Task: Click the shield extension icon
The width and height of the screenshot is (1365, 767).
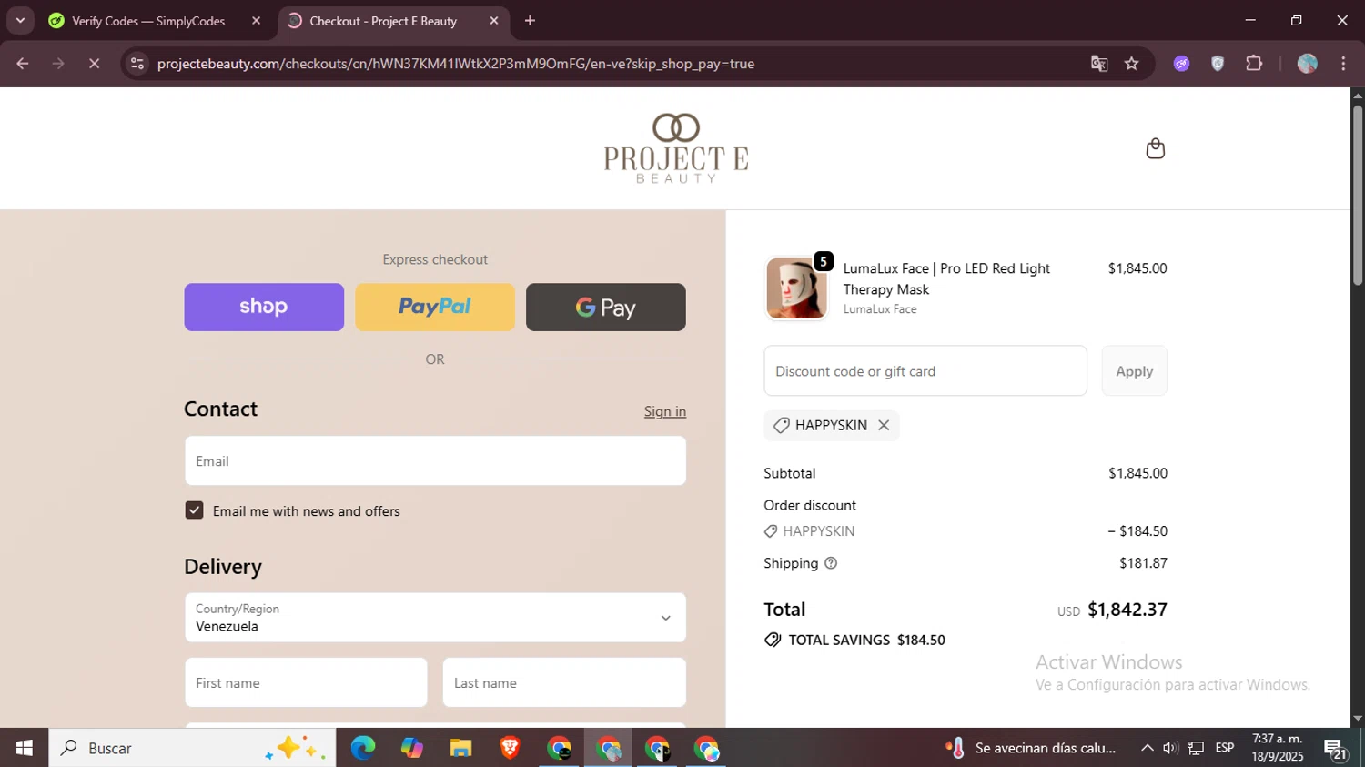Action: [1218, 64]
